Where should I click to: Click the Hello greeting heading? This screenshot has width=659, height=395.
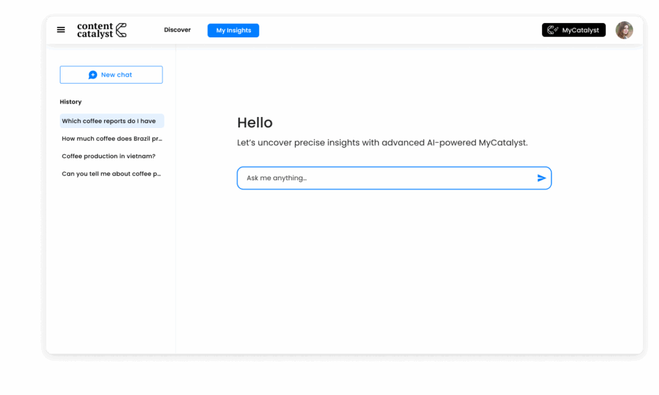pyautogui.click(x=255, y=123)
